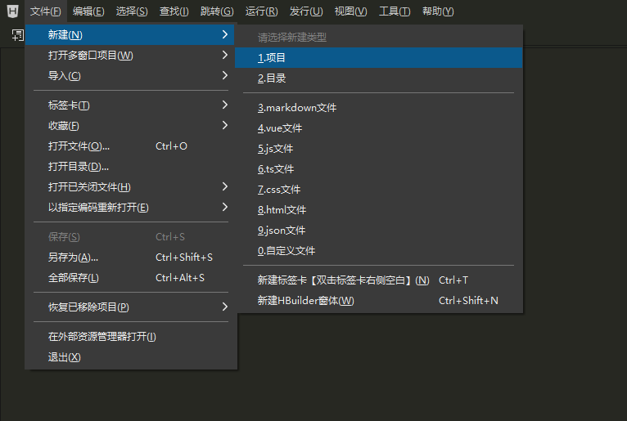Create new 7.css文件

tap(379, 189)
